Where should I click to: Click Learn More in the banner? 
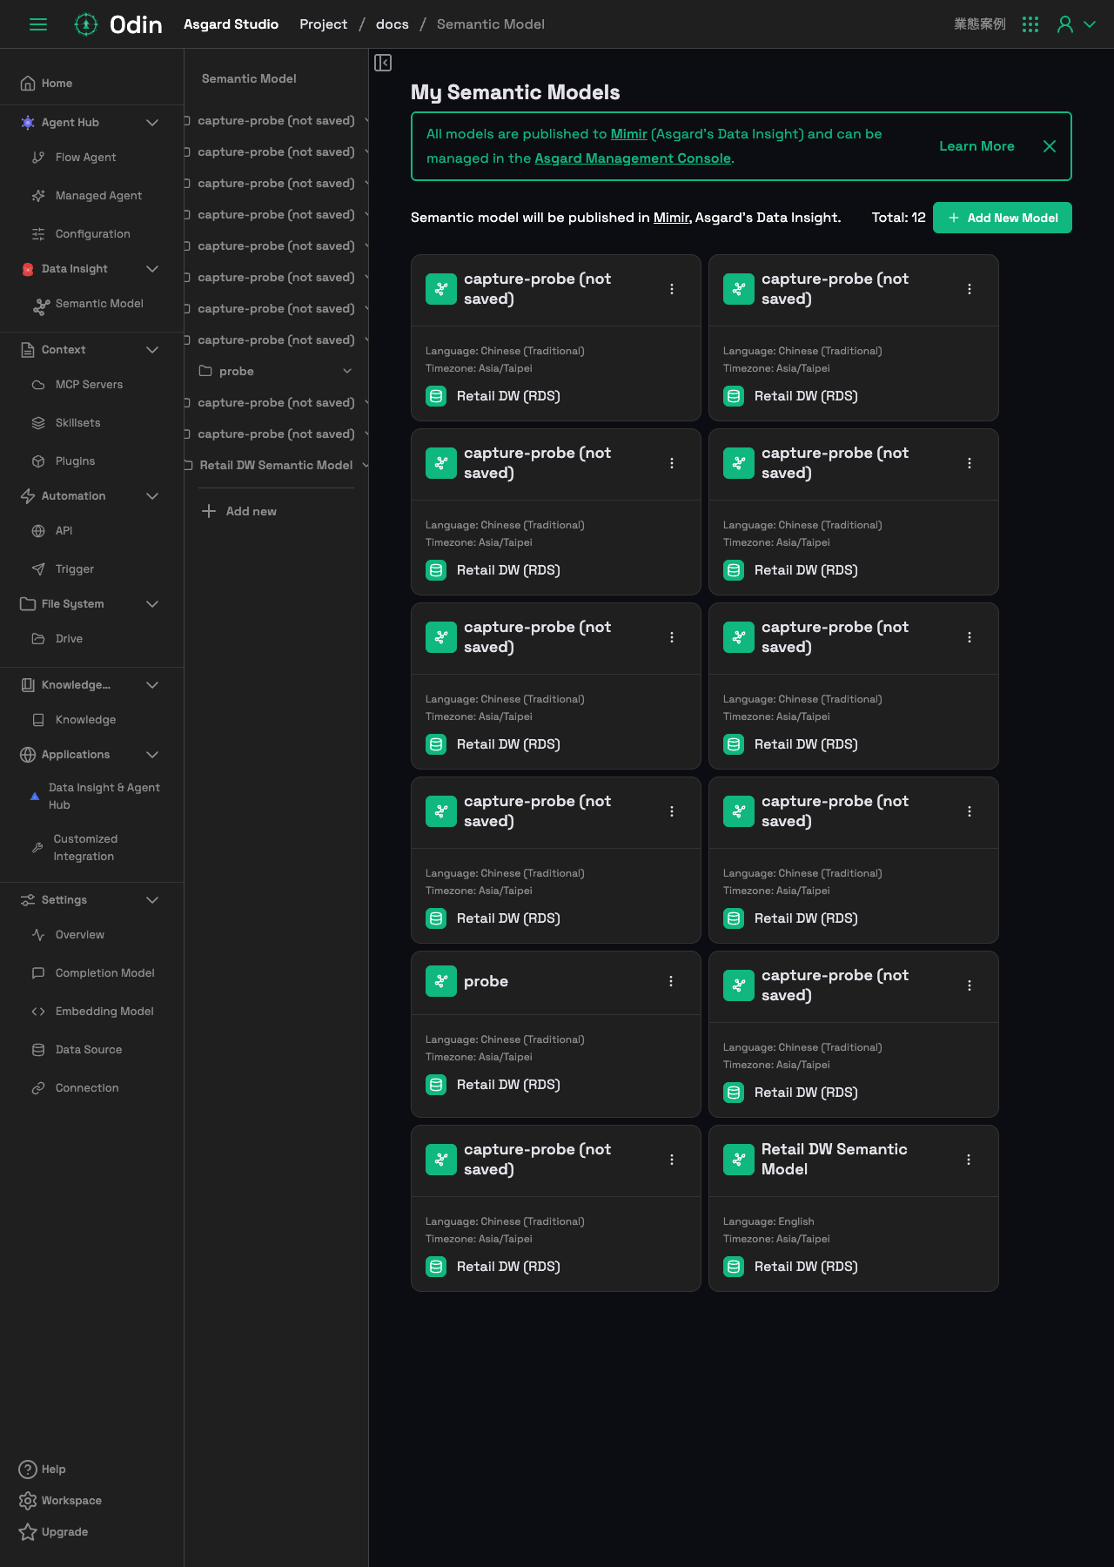[976, 146]
